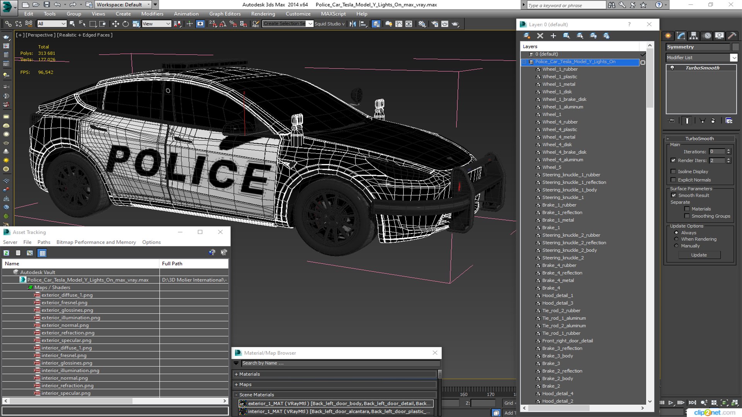742x417 pixels.
Task: Toggle the TurboSmooth modifier lightbulb
Action: pyautogui.click(x=672, y=68)
